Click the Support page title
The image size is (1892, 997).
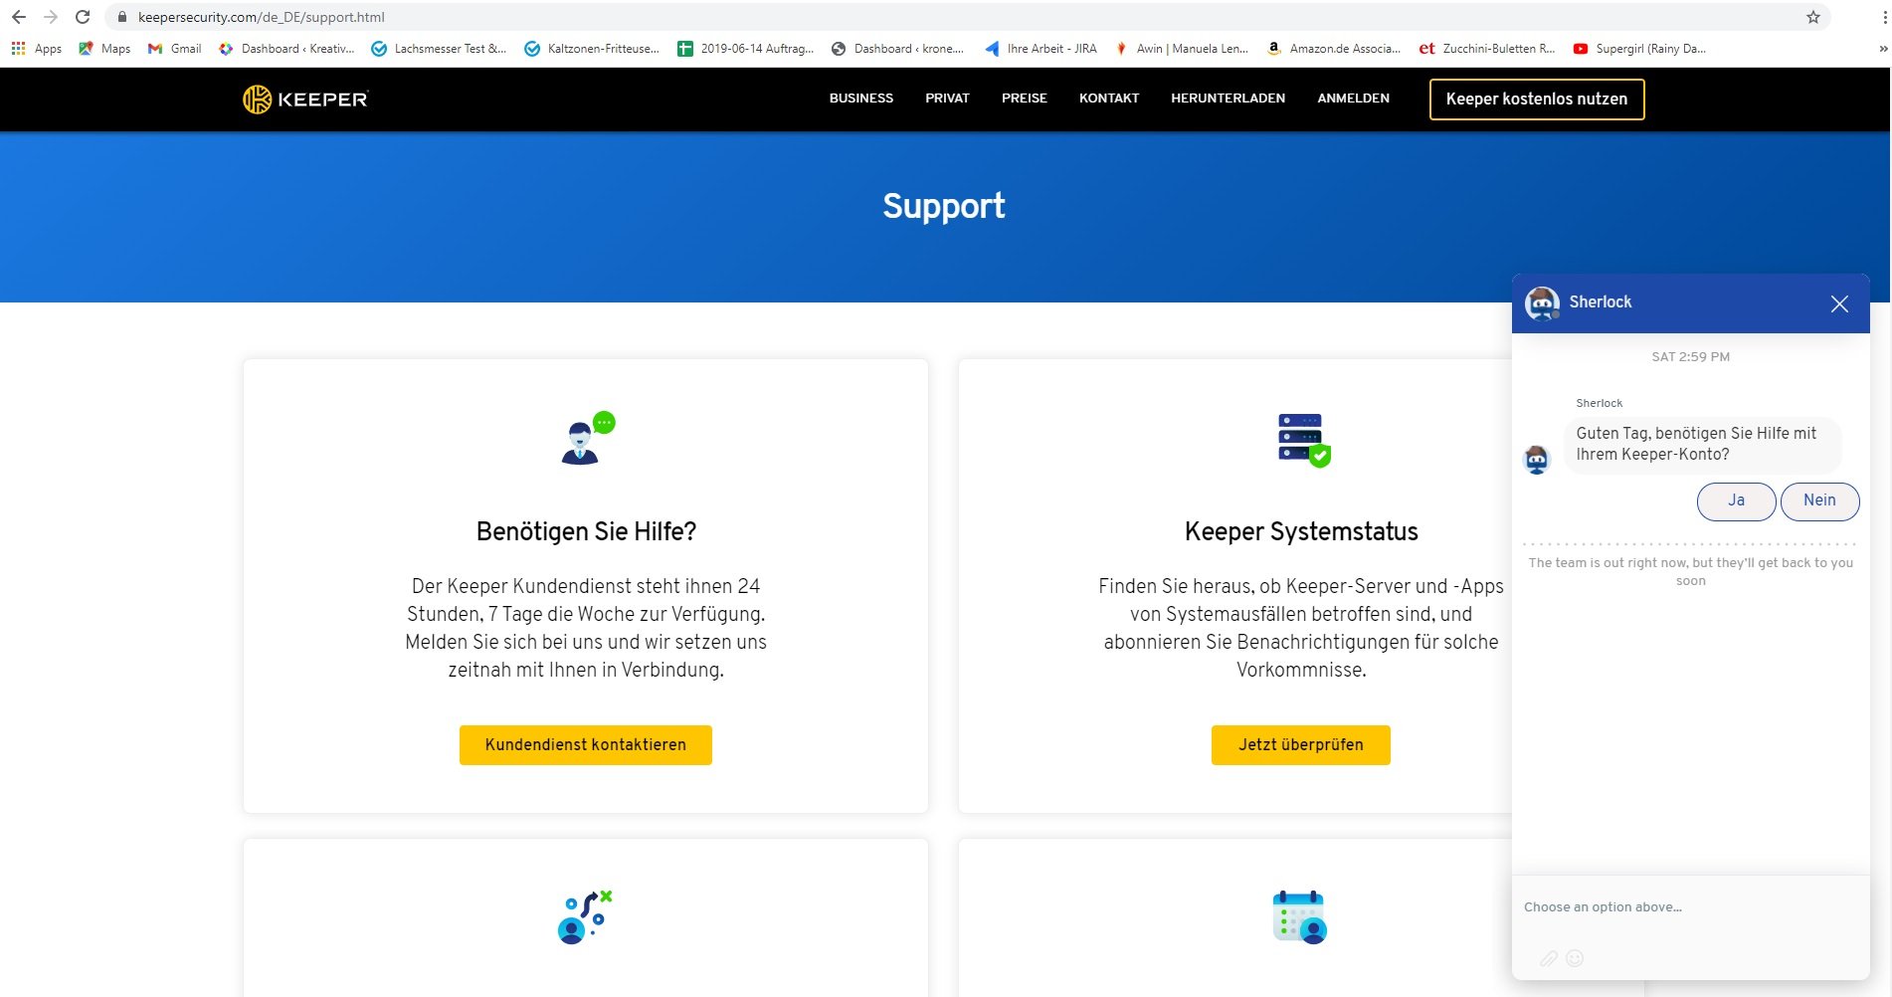(x=944, y=206)
